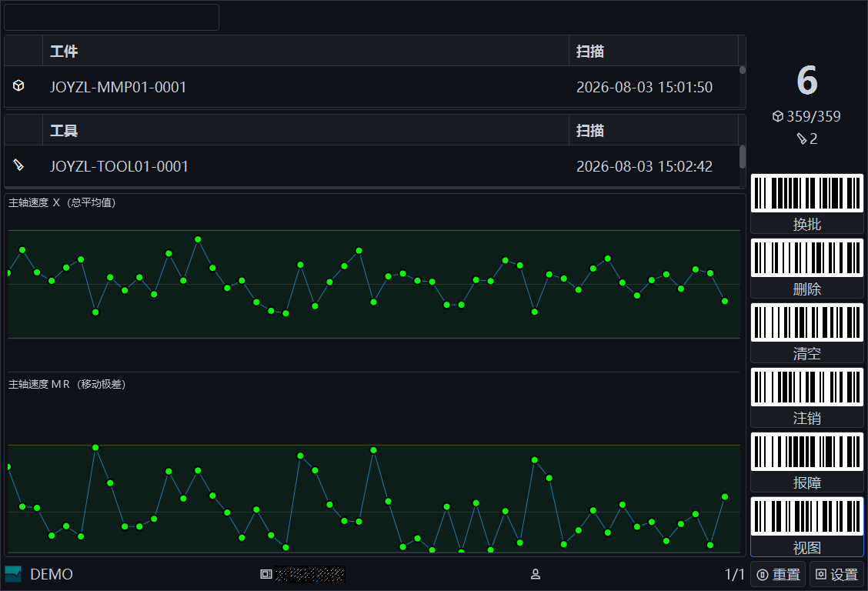Focus the empty input field at top
The height and width of the screenshot is (591, 868).
(112, 17)
